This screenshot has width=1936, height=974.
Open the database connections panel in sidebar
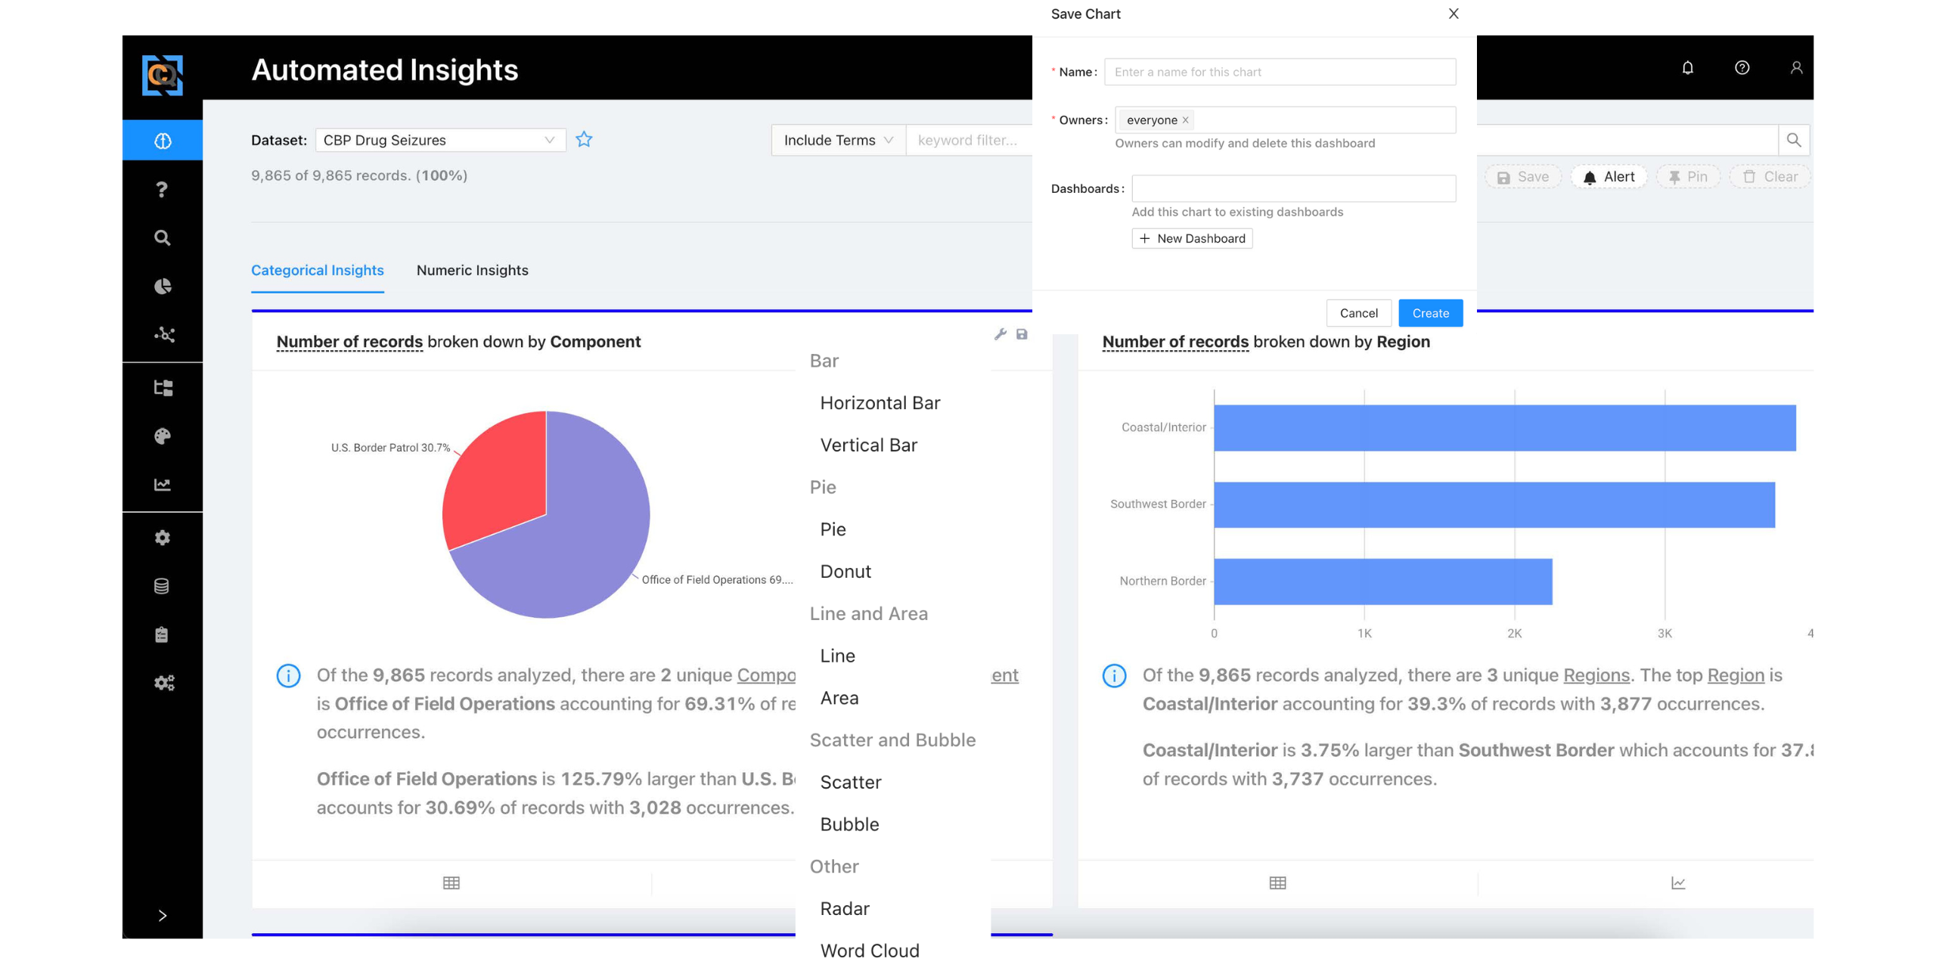[161, 585]
